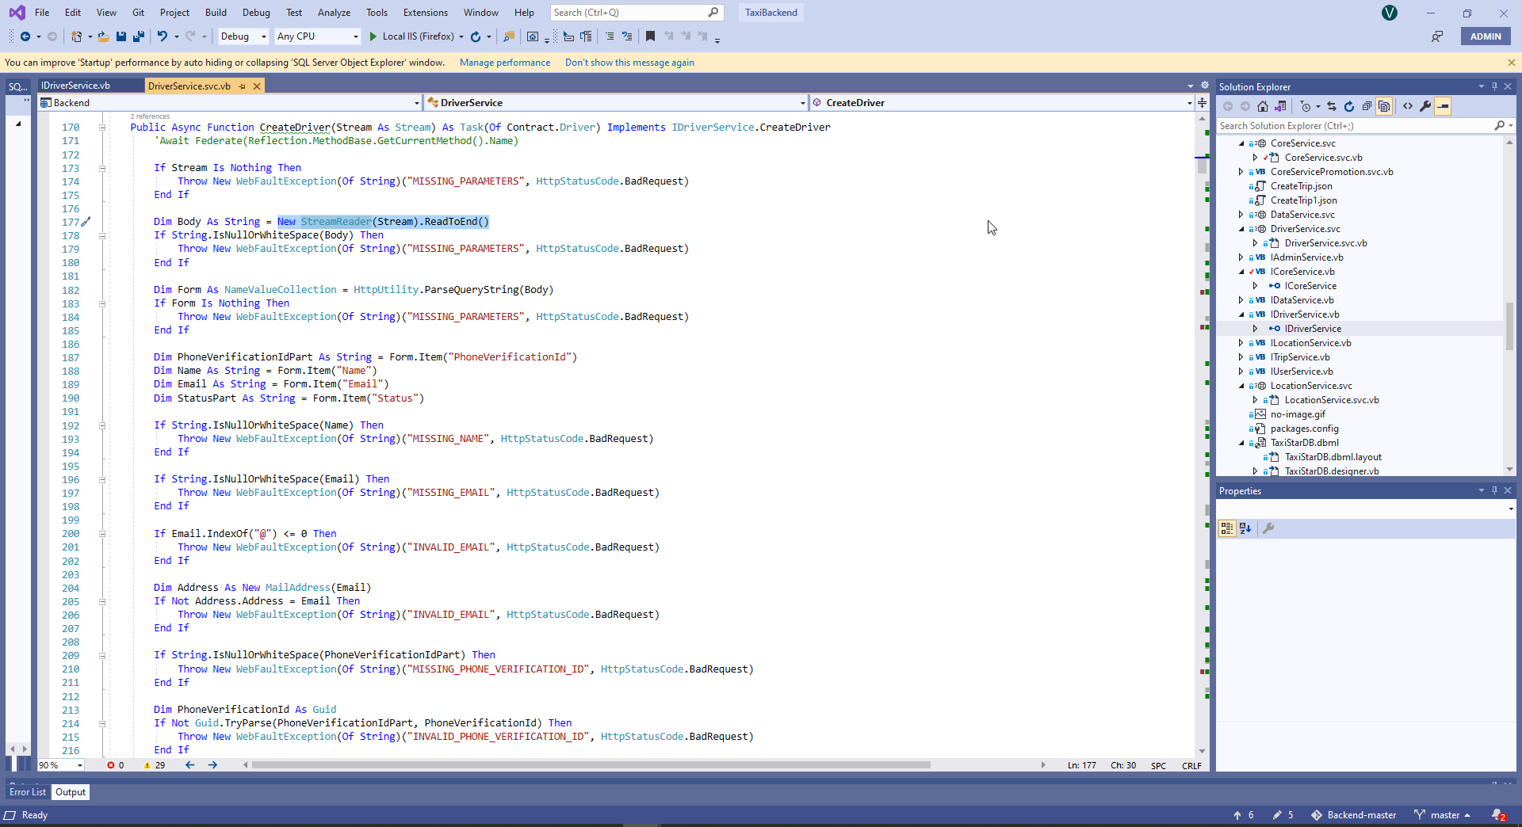Open the Live Share feedback icon
This screenshot has height=827, width=1522.
[1436, 36]
